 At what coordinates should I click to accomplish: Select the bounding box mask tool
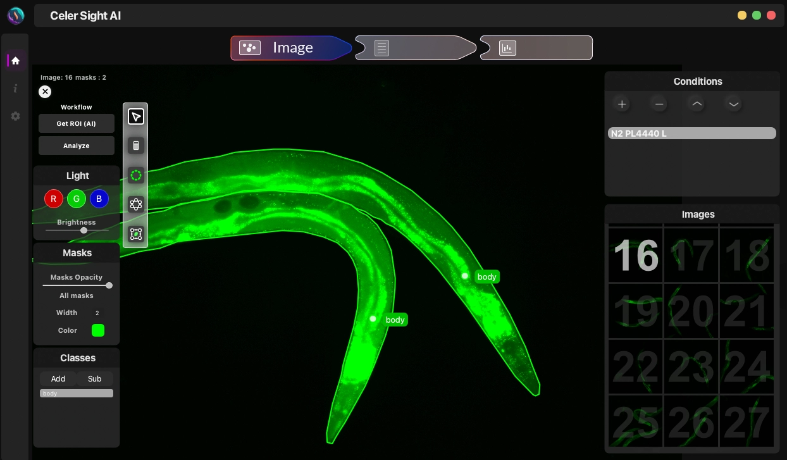(135, 234)
